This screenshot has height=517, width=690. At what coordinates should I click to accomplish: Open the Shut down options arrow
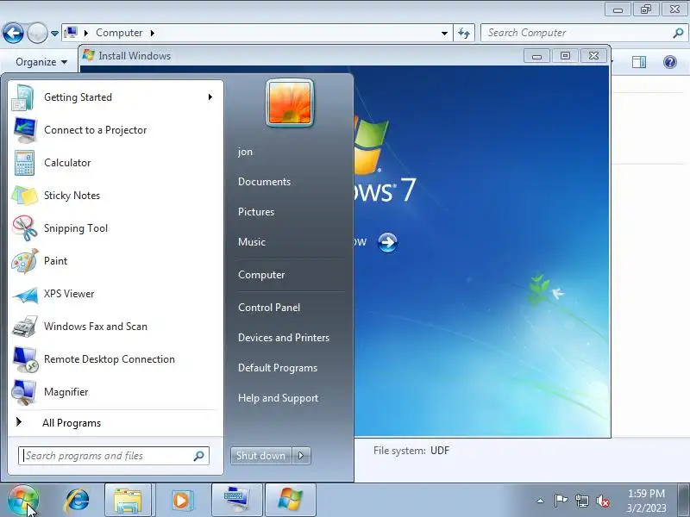(x=301, y=456)
